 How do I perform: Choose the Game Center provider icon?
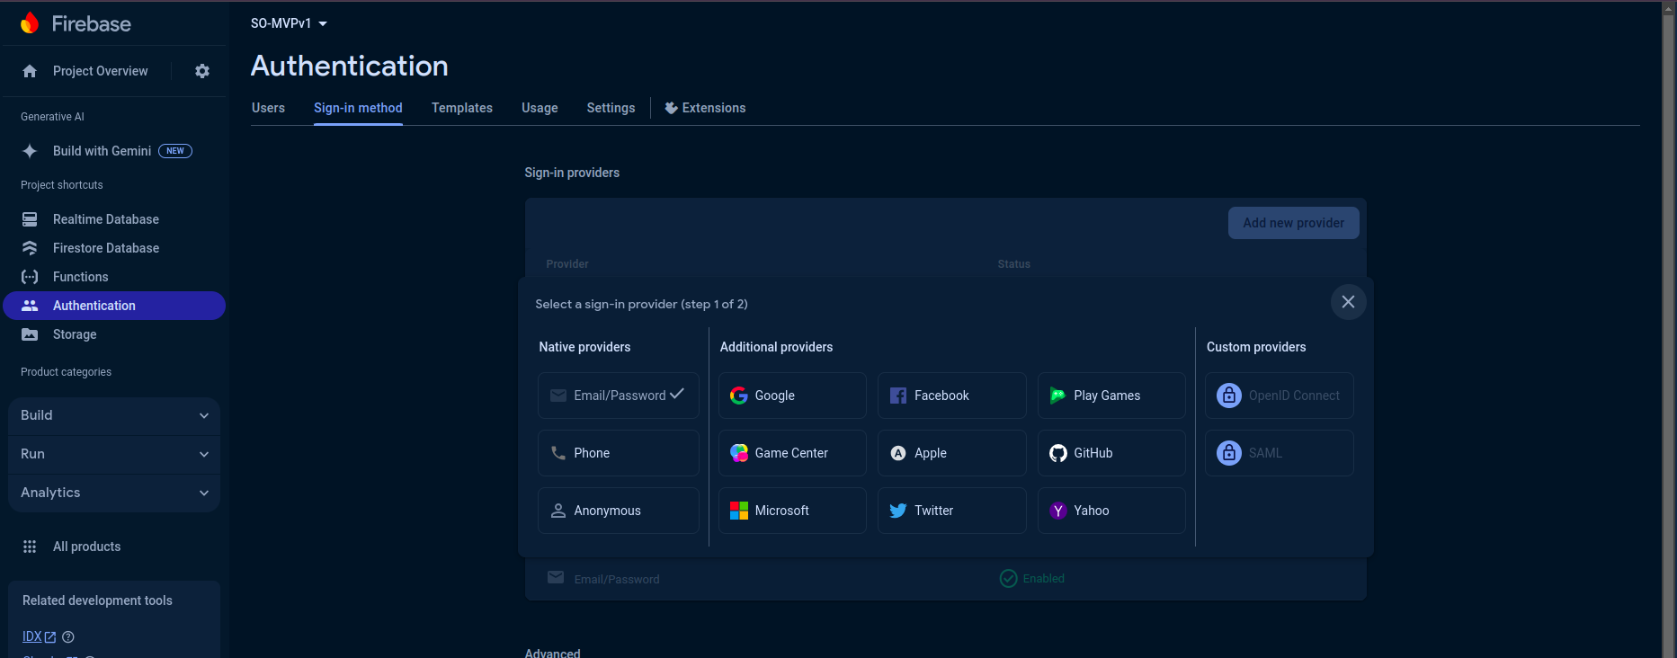pos(739,453)
